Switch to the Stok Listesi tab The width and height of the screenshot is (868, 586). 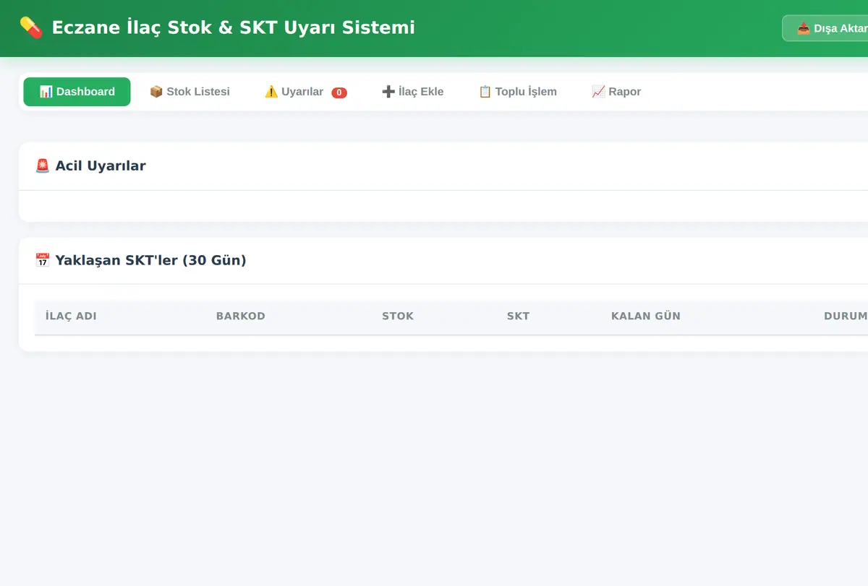pyautogui.click(x=190, y=92)
